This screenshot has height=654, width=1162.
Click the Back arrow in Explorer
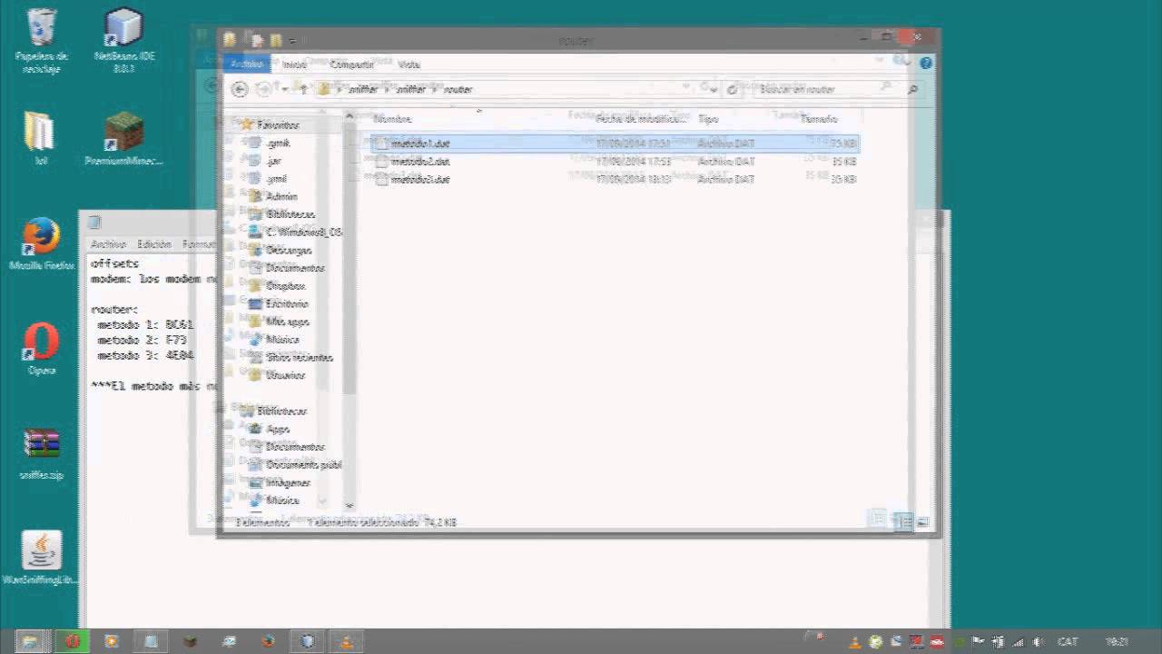pos(240,89)
